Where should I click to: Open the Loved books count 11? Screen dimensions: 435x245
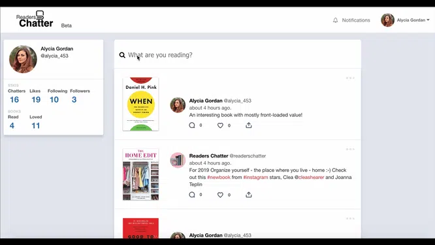click(x=35, y=125)
